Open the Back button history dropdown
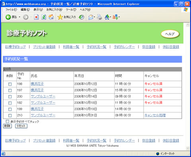The image size is (191, 157). pos(19,17)
